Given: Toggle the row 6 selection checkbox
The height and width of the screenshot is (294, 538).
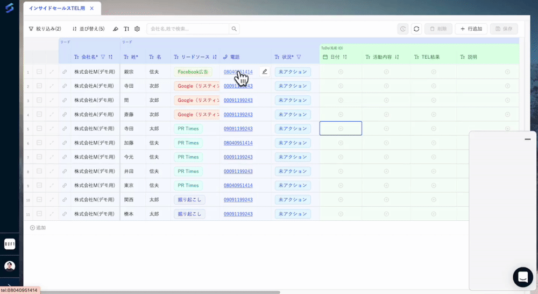Looking at the screenshot, I should [x=39, y=143].
